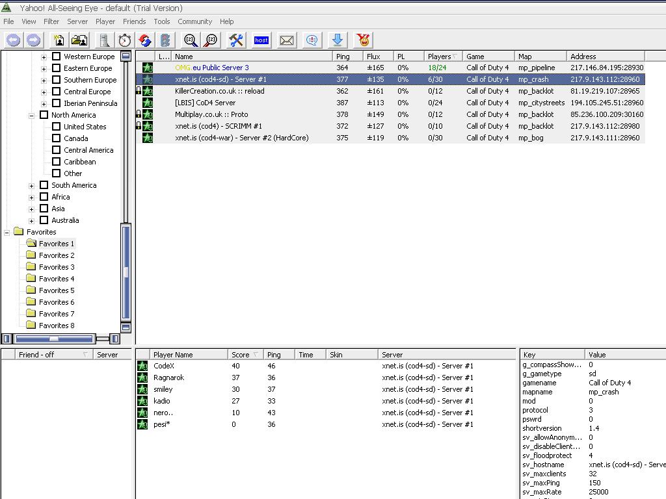The width and height of the screenshot is (666, 499).
Task: Click the server tower toolbar icon
Action: click(104, 40)
